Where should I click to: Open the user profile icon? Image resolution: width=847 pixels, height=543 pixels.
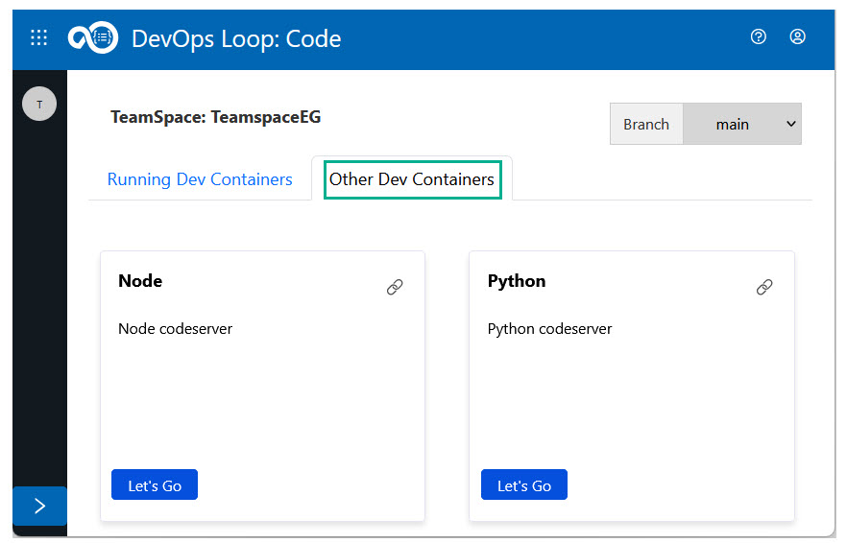pos(797,37)
